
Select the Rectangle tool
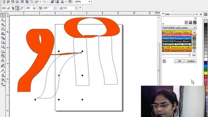click(x=3, y=43)
